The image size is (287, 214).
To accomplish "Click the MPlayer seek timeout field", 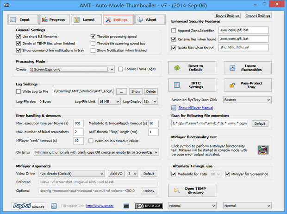I will [x=79, y=141].
